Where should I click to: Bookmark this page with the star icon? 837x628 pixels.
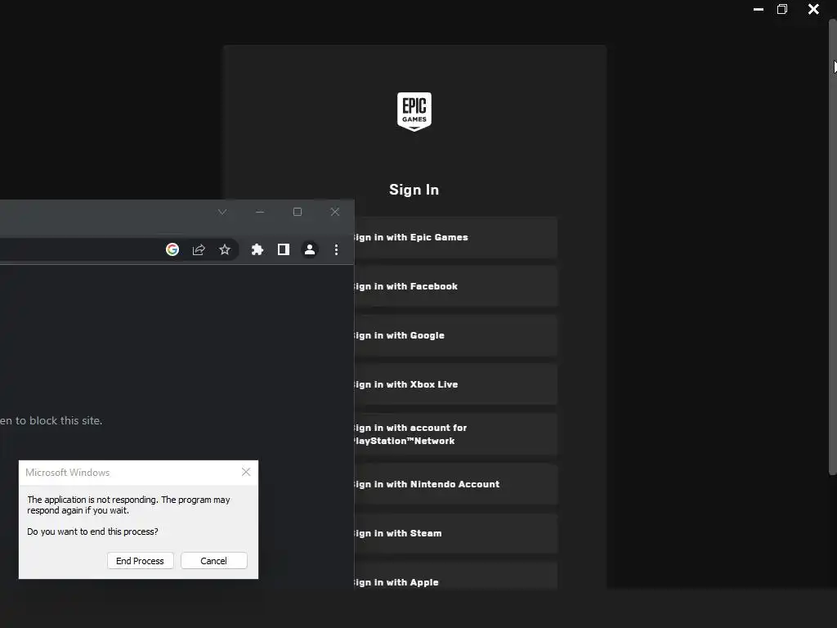(x=225, y=249)
